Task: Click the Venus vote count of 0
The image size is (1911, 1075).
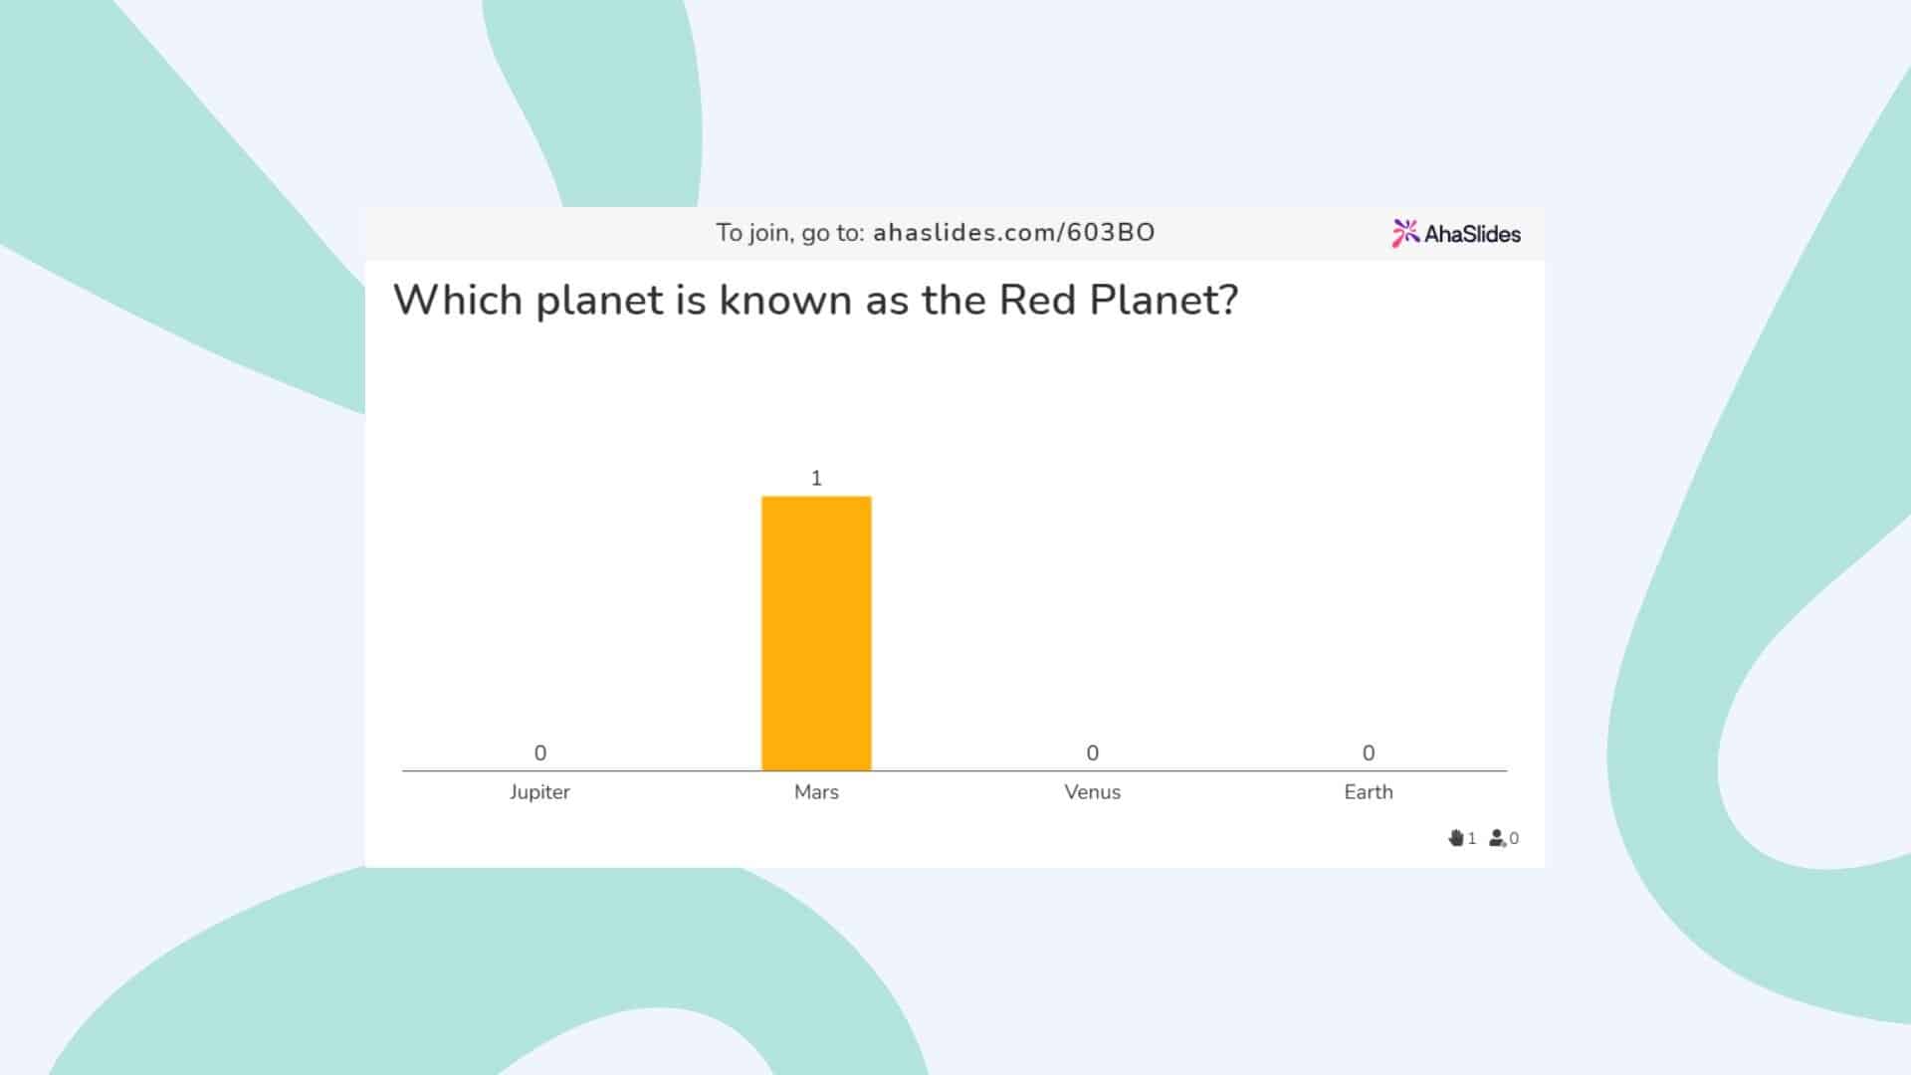Action: pos(1092,752)
